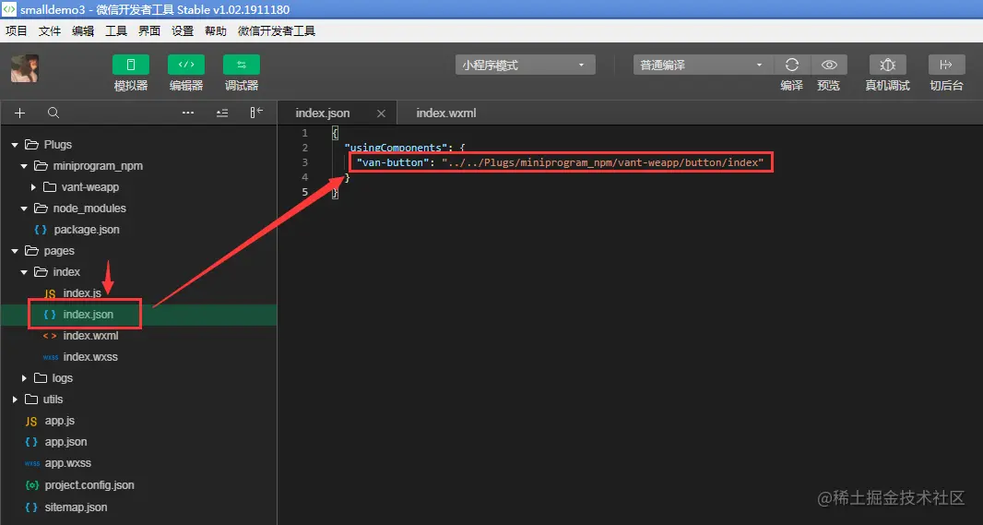Expand the logs folder arrow
The width and height of the screenshot is (983, 525).
click(x=24, y=378)
